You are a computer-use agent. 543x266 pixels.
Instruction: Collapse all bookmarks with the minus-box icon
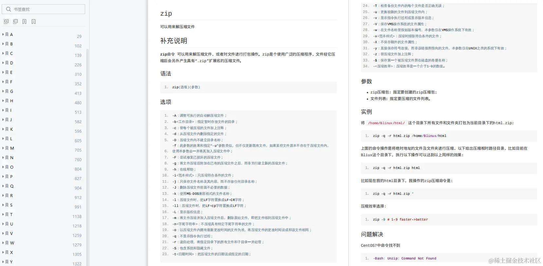[x=15, y=22]
